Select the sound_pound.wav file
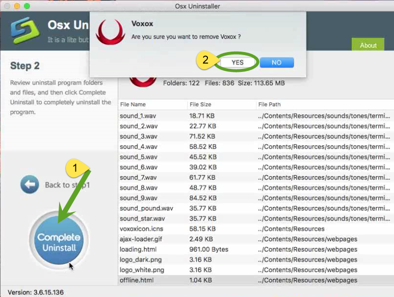The height and width of the screenshot is (297, 394). point(256,208)
